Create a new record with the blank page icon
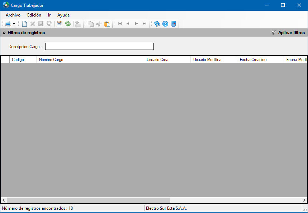Viewport: 308px width, 213px height. click(24, 24)
